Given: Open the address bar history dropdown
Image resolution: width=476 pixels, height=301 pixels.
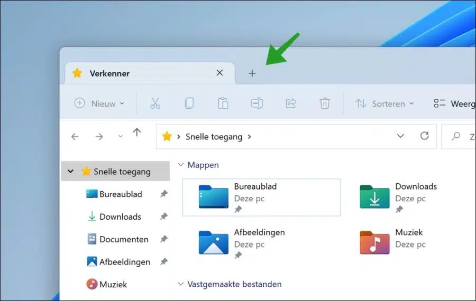Looking at the screenshot, I should [400, 136].
